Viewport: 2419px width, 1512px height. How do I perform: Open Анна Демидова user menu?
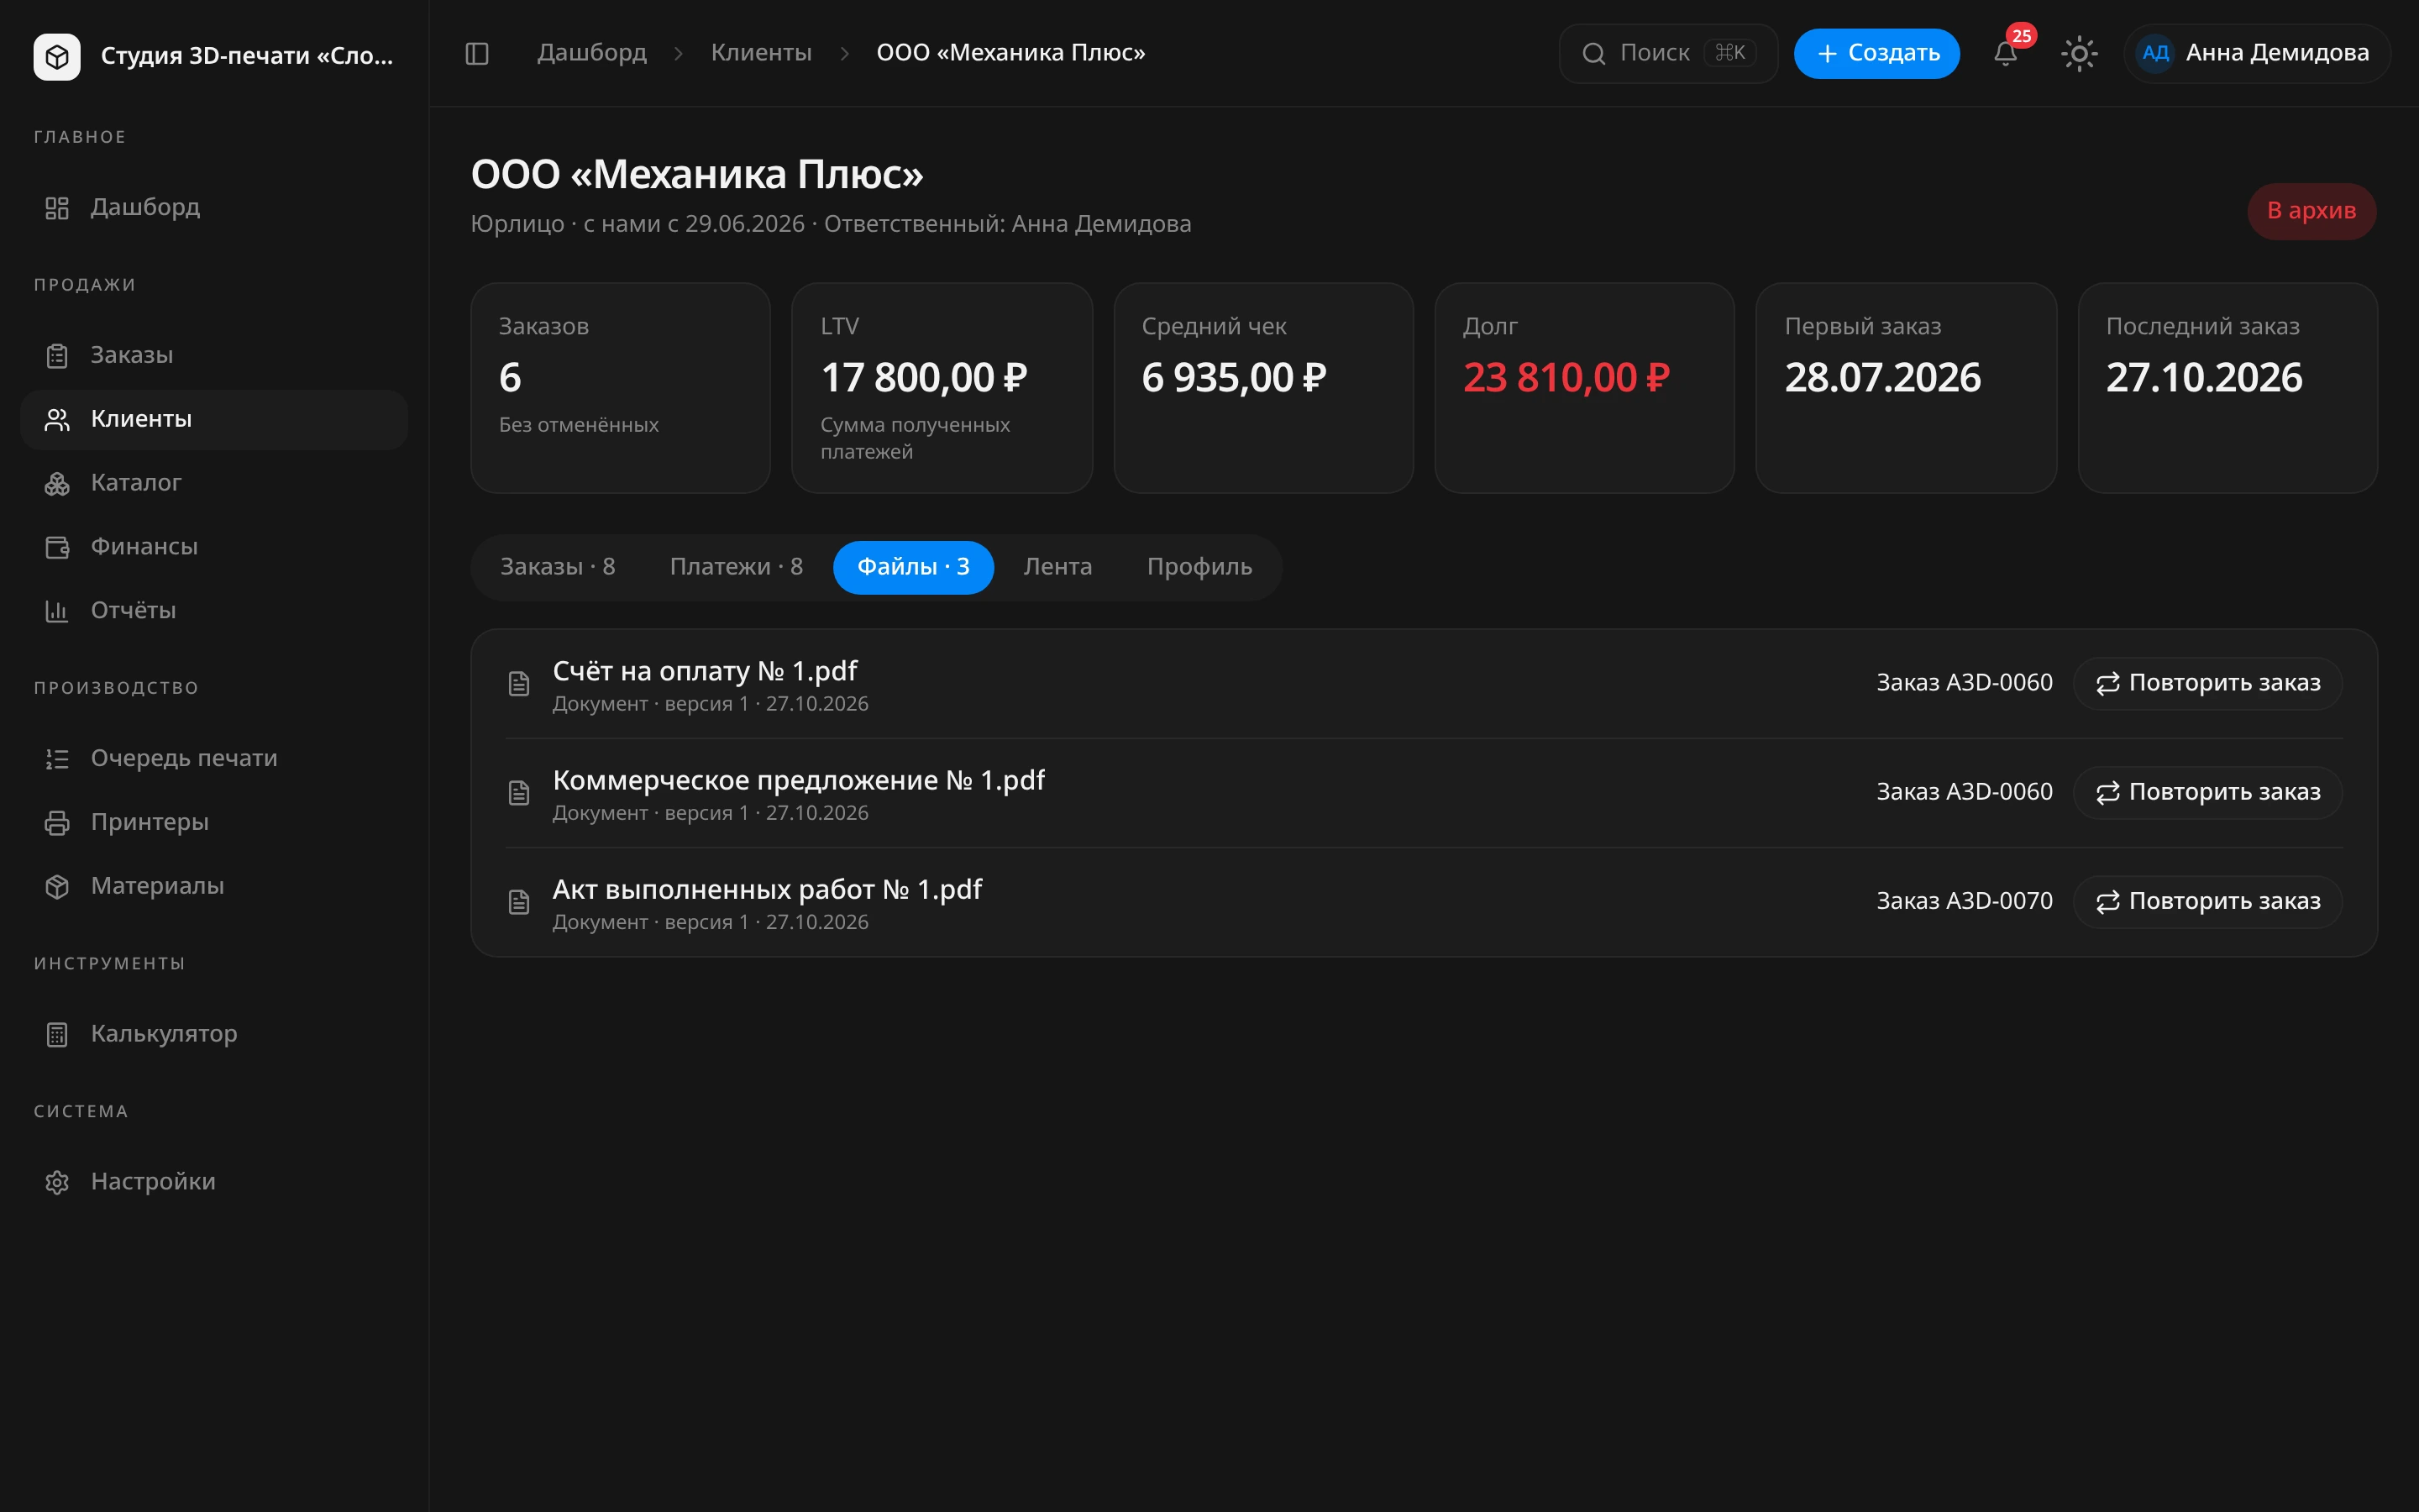click(2256, 53)
